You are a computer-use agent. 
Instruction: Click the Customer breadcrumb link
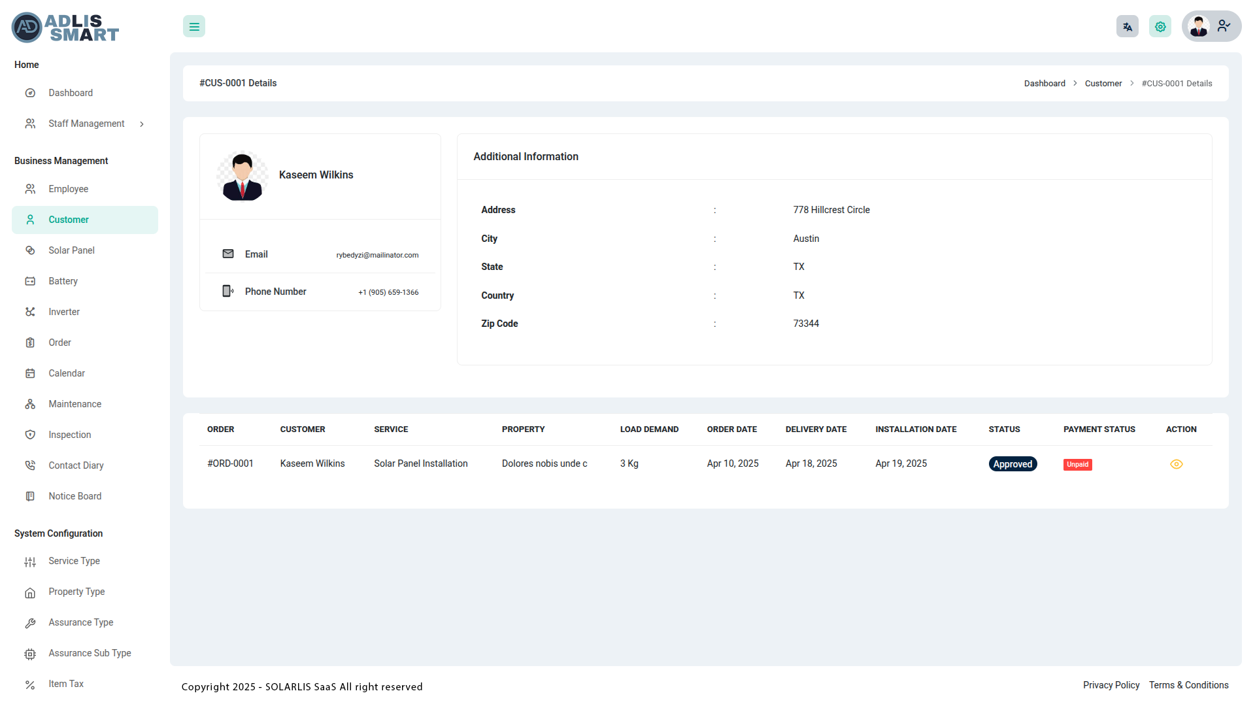(x=1103, y=84)
